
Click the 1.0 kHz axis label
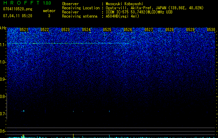point(3,62)
